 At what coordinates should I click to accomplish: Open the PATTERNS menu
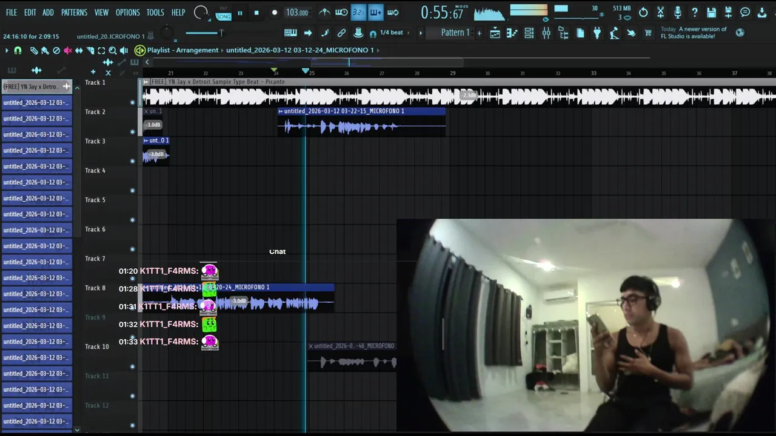click(74, 12)
